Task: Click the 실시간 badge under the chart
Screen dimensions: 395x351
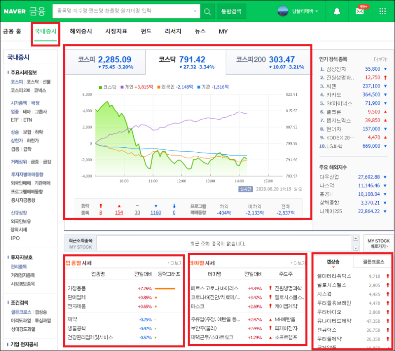Action: point(245,189)
